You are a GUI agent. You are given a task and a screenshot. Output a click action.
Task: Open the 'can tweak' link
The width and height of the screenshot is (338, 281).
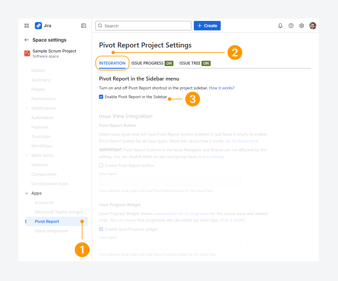[x=126, y=220]
